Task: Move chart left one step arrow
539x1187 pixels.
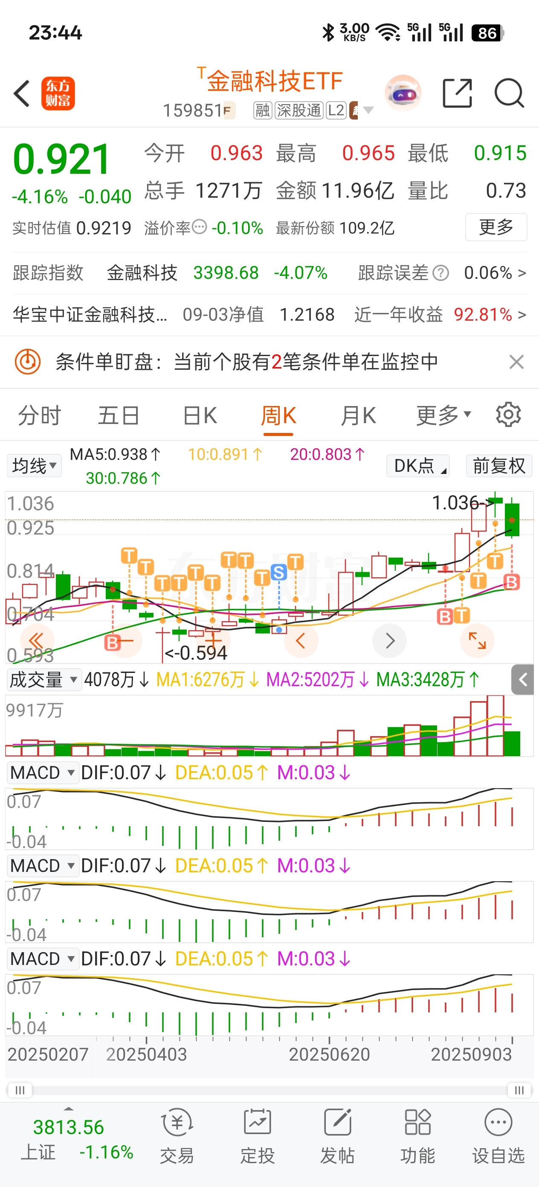Action: pos(301,640)
